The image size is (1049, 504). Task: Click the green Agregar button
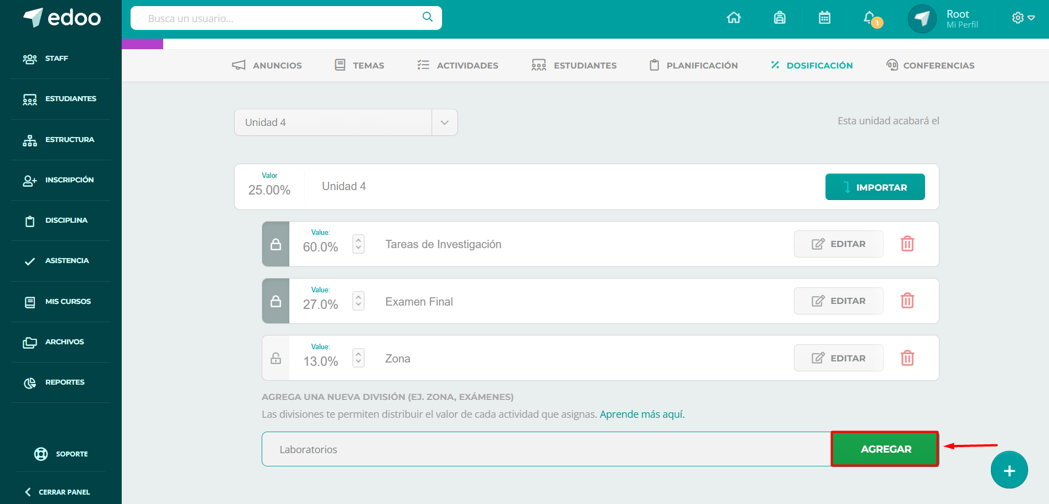tap(885, 449)
